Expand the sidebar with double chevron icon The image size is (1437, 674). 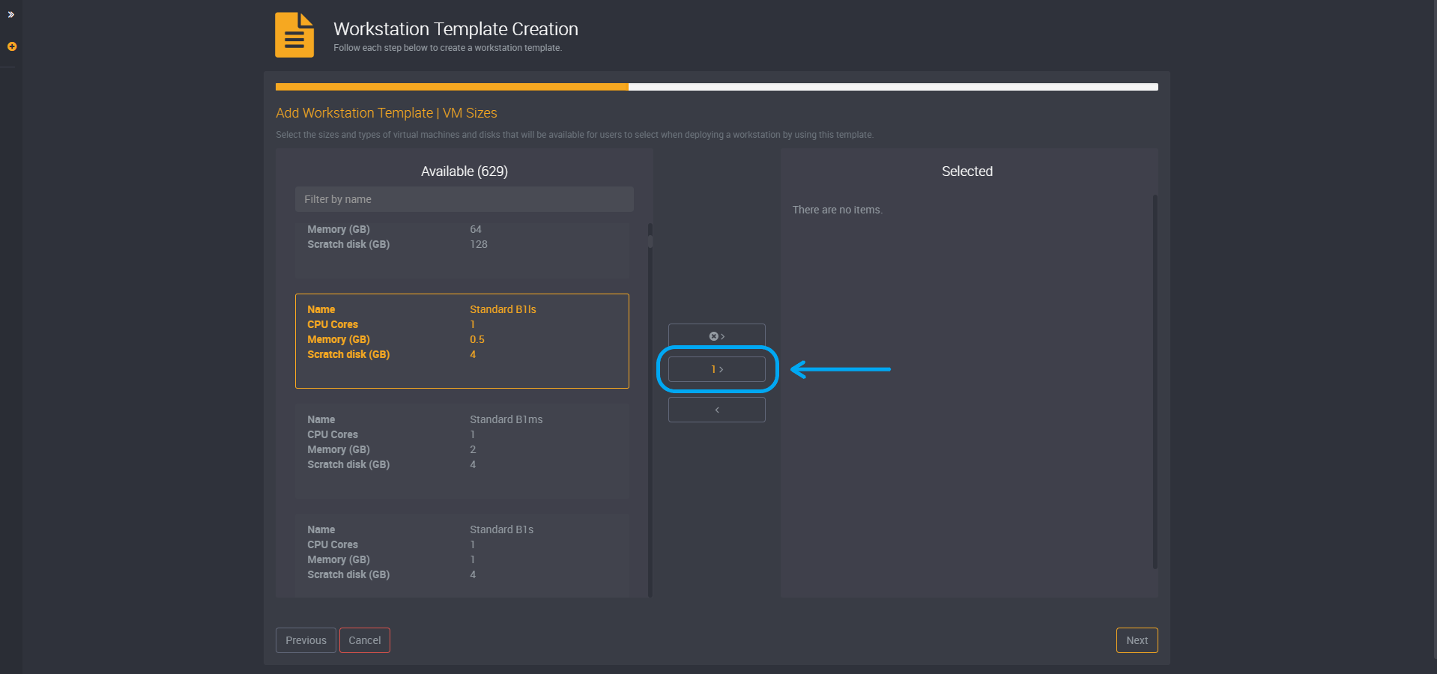point(11,15)
